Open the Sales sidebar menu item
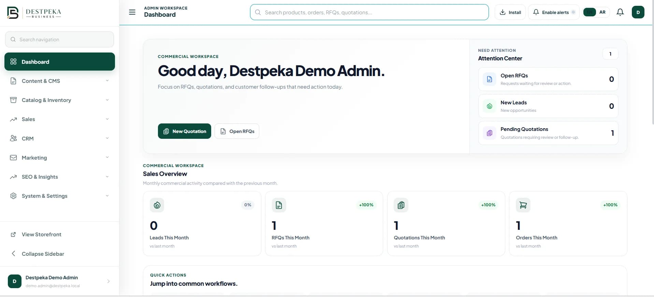This screenshot has width=654, height=297. [60, 119]
